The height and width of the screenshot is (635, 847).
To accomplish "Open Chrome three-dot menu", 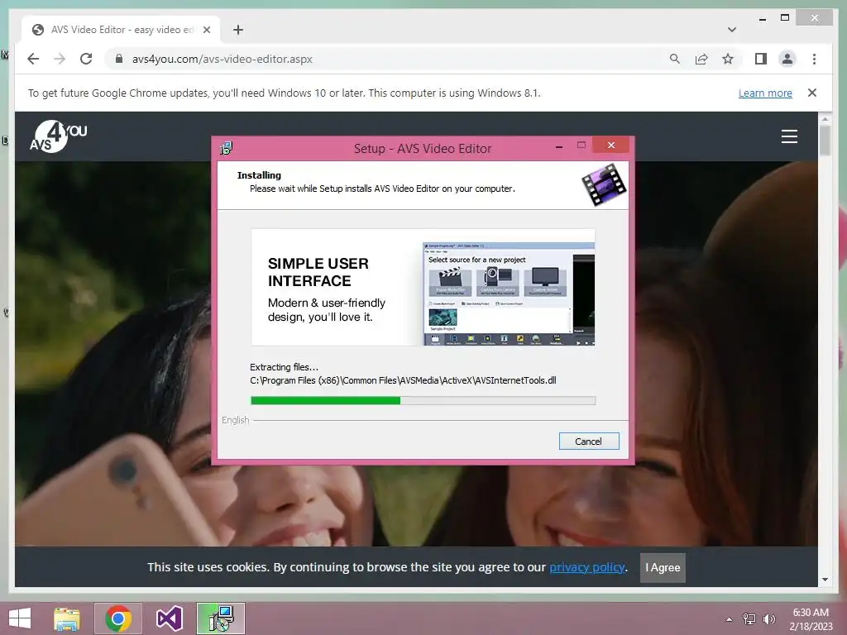I will (x=814, y=59).
